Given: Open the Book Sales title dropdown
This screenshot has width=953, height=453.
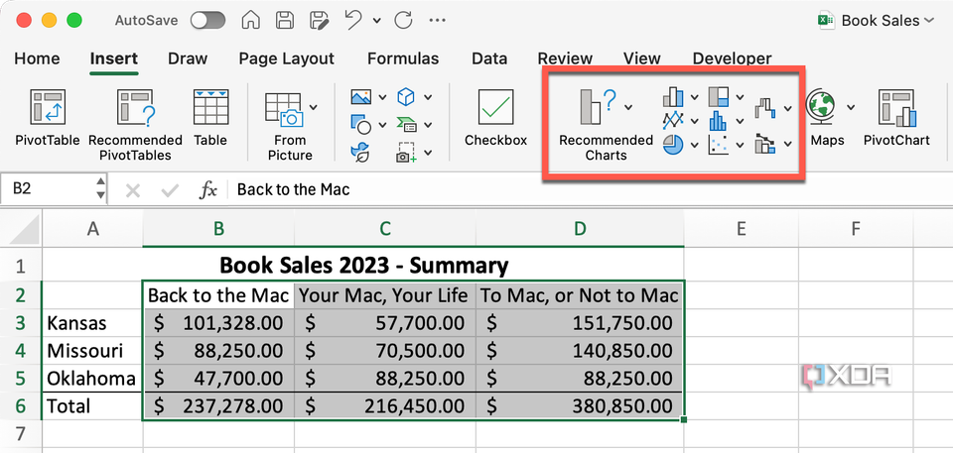Looking at the screenshot, I should [929, 20].
